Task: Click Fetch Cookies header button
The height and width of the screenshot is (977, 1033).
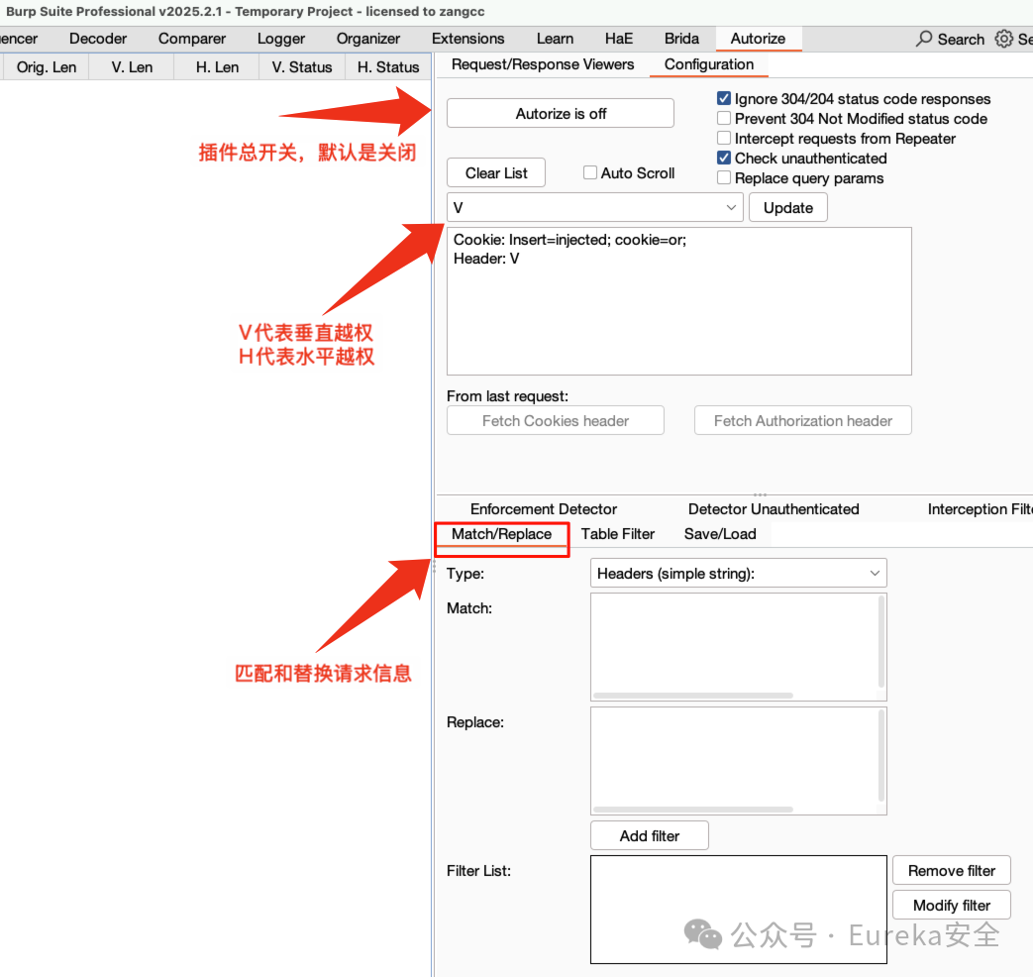Action: coord(556,420)
